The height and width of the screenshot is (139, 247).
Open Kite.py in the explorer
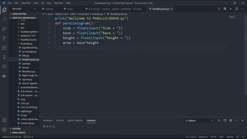pos(25,56)
